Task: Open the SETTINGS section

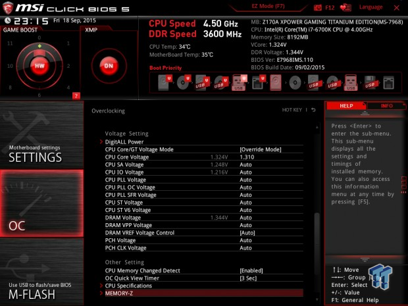Action: 41,135
